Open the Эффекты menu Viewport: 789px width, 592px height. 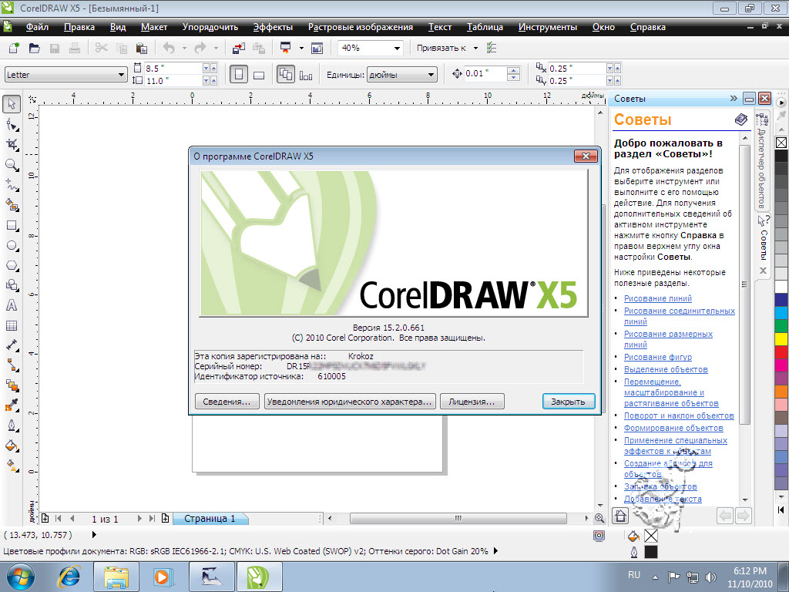tap(273, 27)
